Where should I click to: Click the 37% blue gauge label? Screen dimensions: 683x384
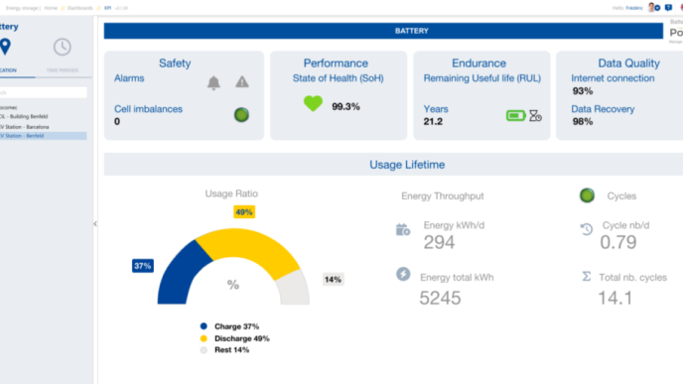(143, 266)
